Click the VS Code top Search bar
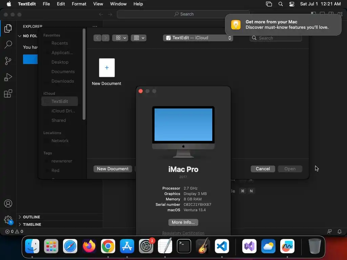Image resolution: width=347 pixels, height=260 pixels. click(x=183, y=14)
